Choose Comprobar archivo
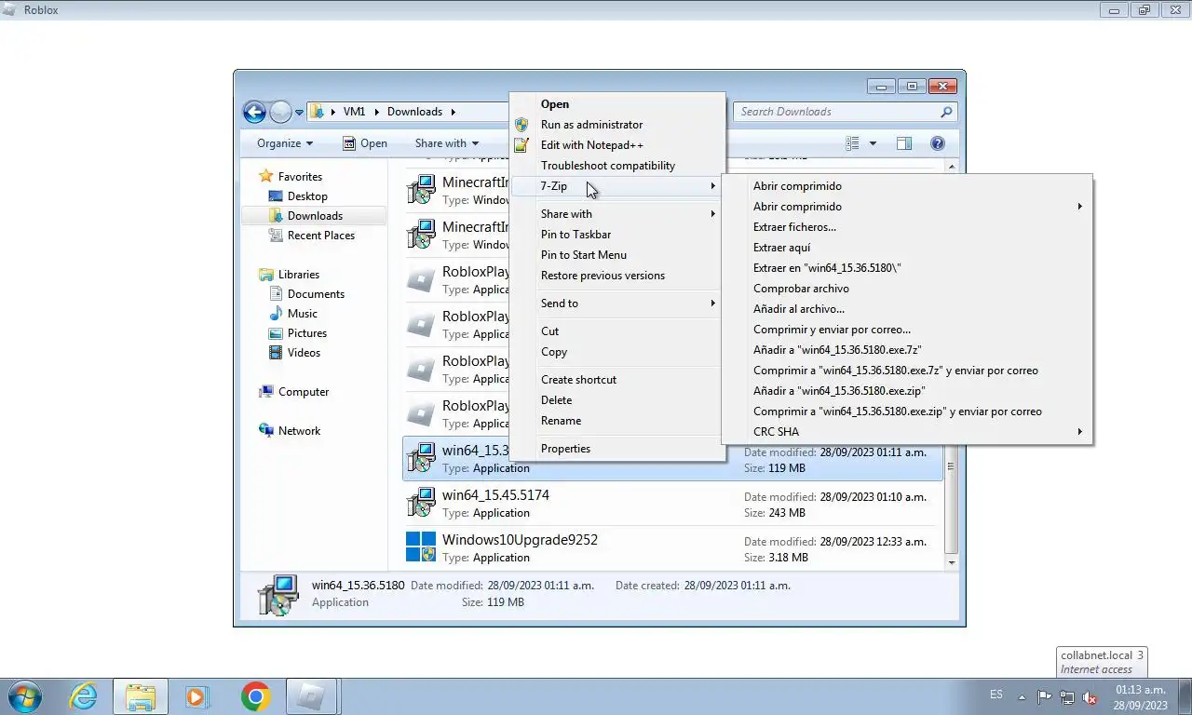The width and height of the screenshot is (1192, 715). pos(906,289)
